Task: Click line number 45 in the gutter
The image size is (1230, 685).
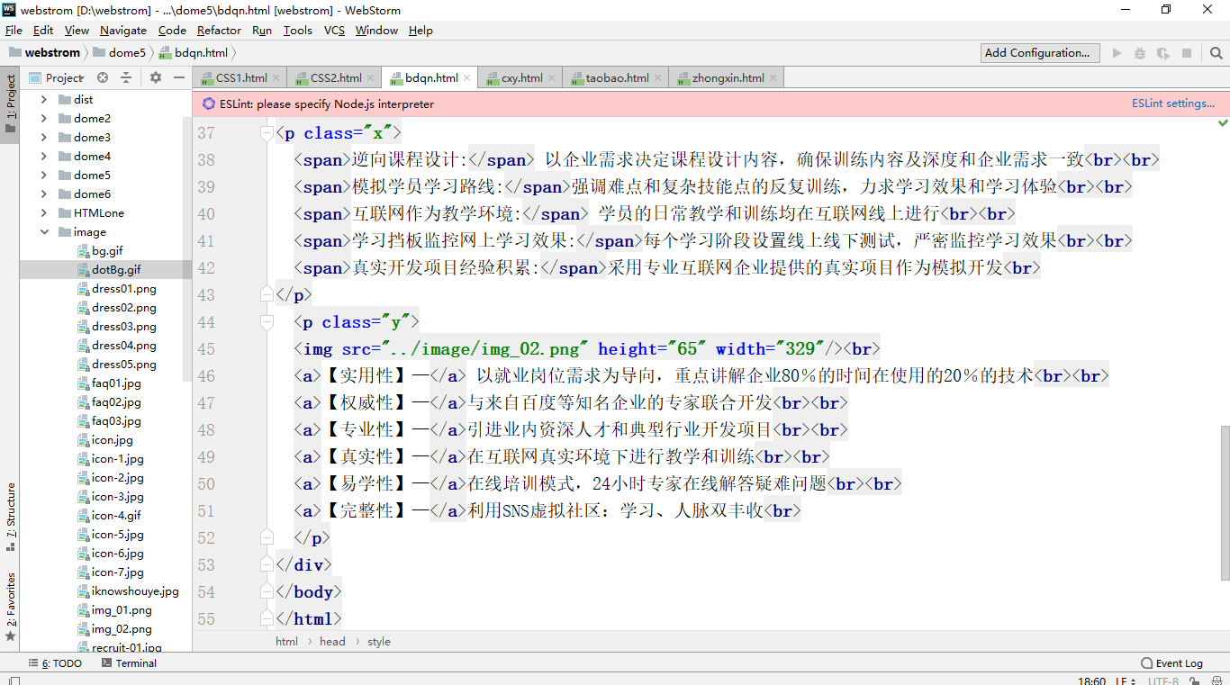Action: pos(205,349)
